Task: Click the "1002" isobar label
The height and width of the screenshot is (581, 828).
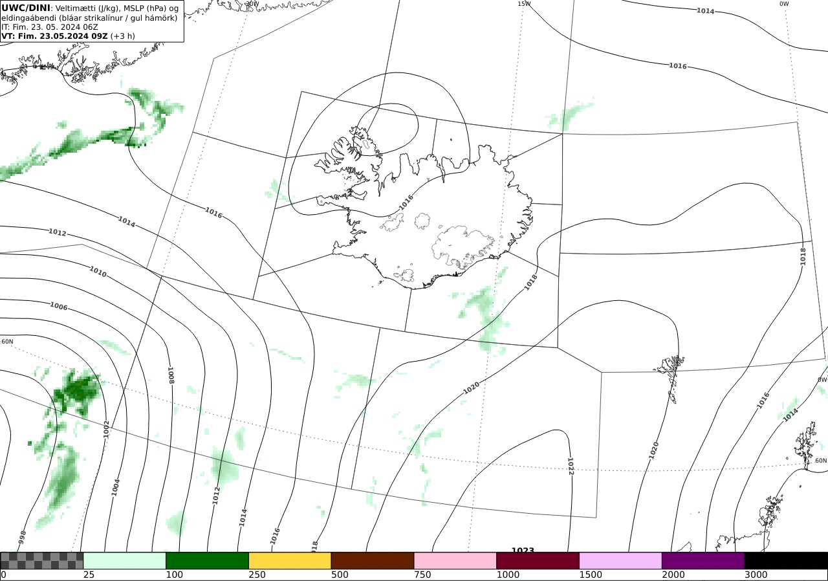Action: [107, 429]
